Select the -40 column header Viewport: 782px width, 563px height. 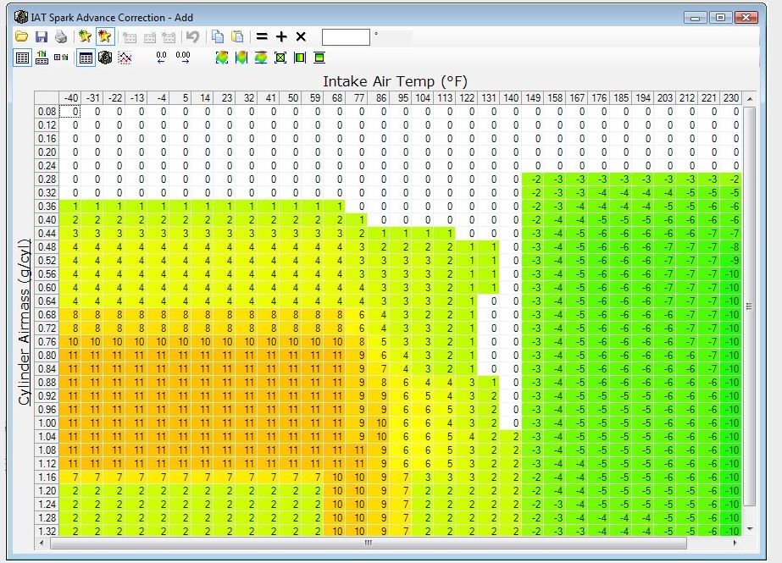click(69, 97)
